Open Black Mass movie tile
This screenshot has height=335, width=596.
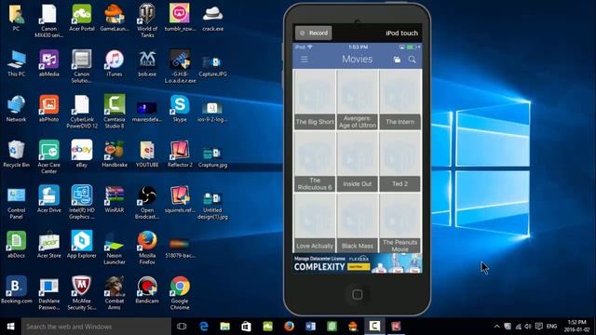coord(358,223)
